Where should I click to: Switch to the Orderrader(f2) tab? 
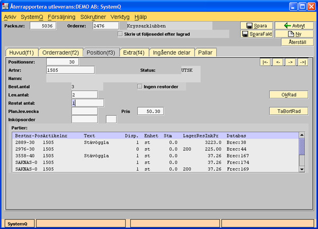(60, 52)
